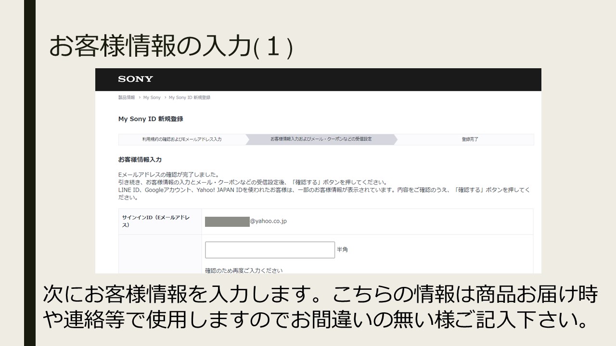This screenshot has height=346, width=616.
Task: Click the empty 半角 input field
Action: pos(269,250)
